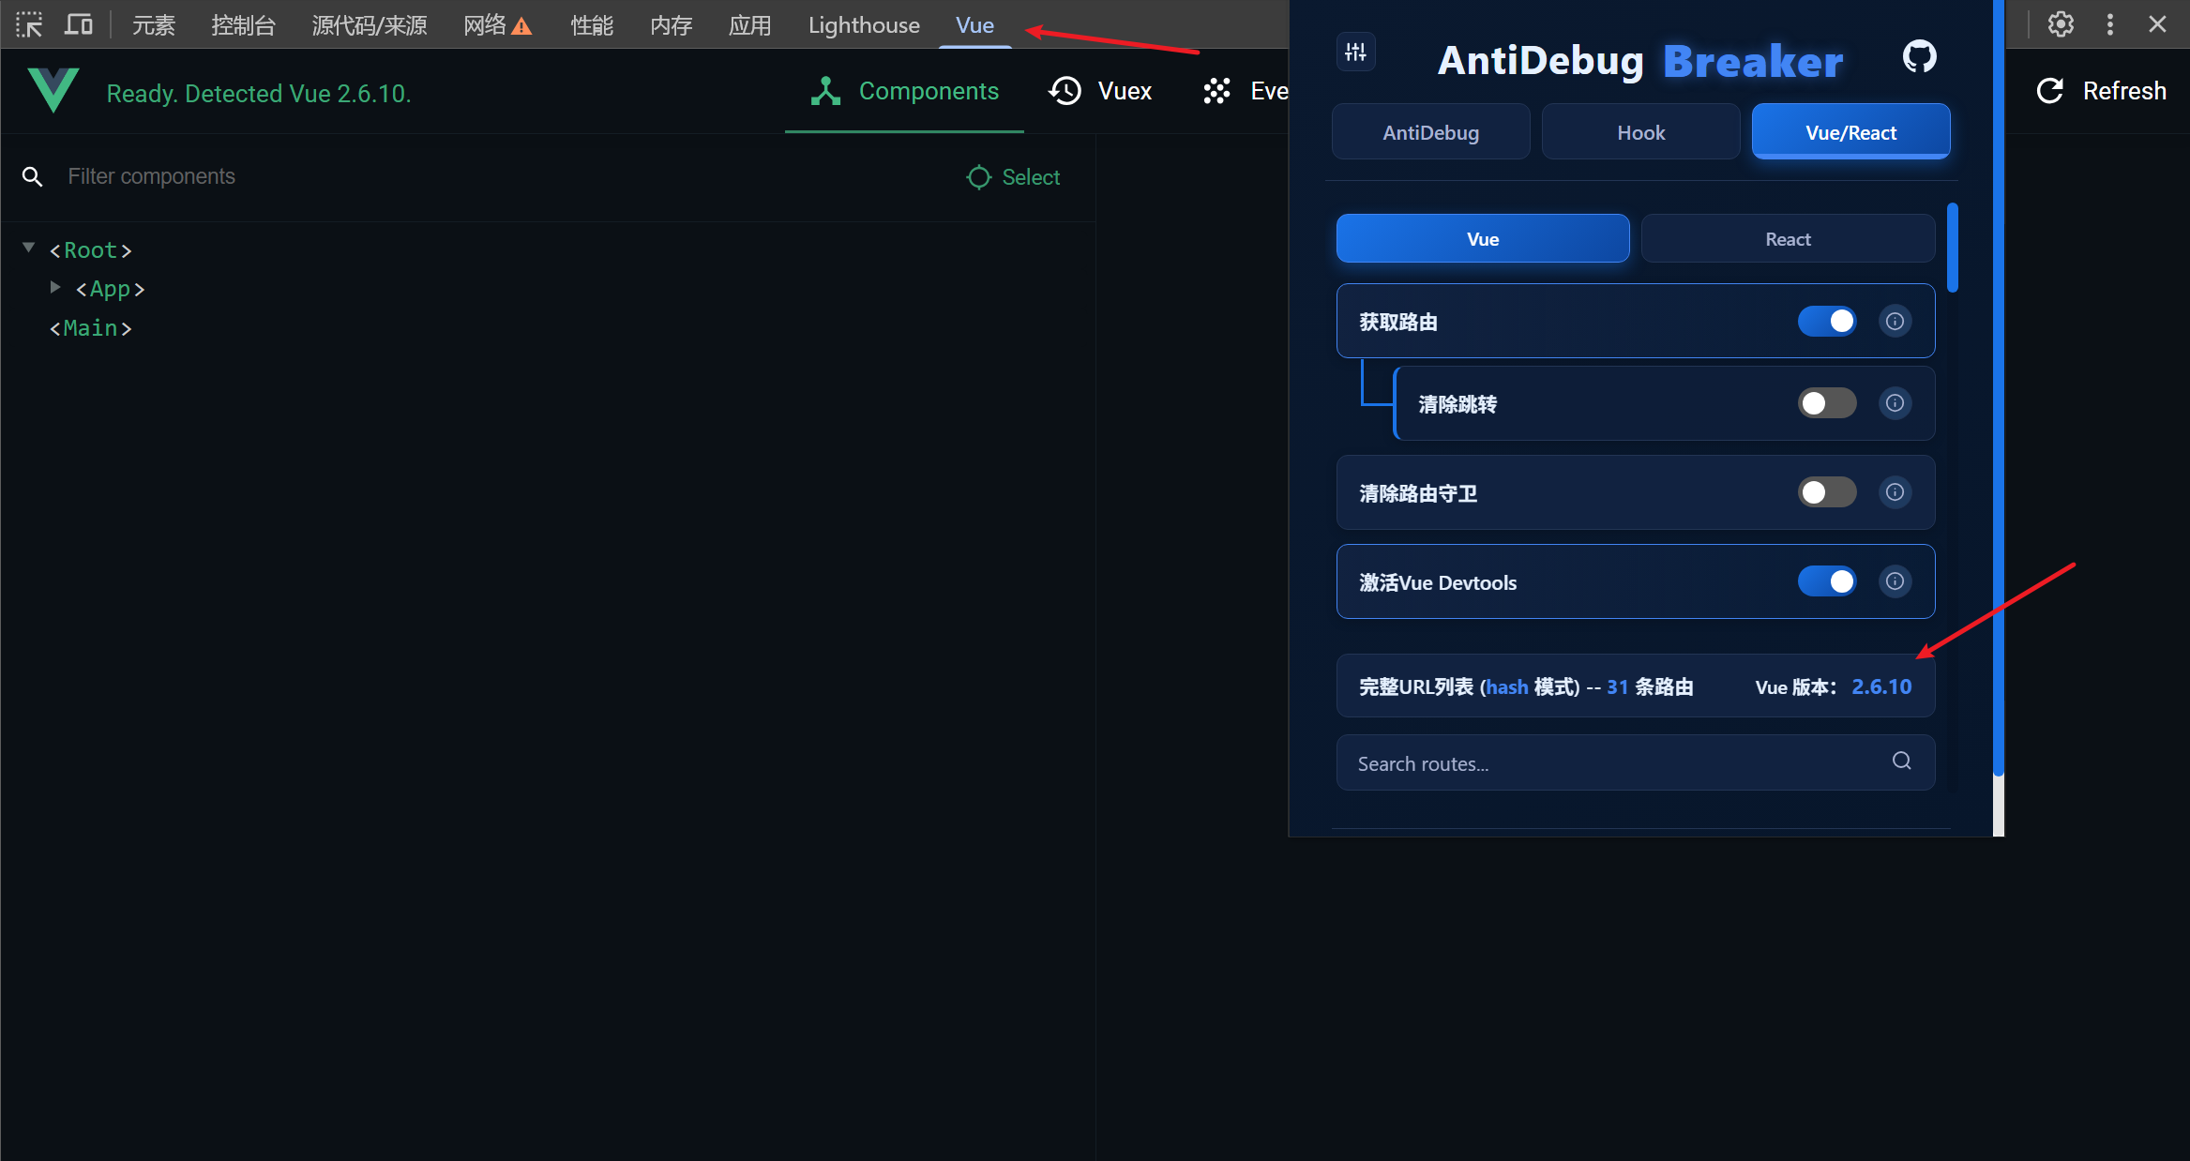Image resolution: width=2190 pixels, height=1161 pixels.
Task: Enable the 清除路由守卫 toggle
Action: [x=1827, y=492]
